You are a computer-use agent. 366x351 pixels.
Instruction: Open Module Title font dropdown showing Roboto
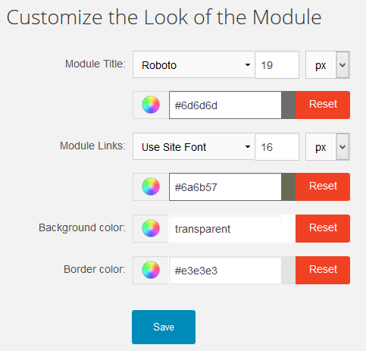pos(193,64)
